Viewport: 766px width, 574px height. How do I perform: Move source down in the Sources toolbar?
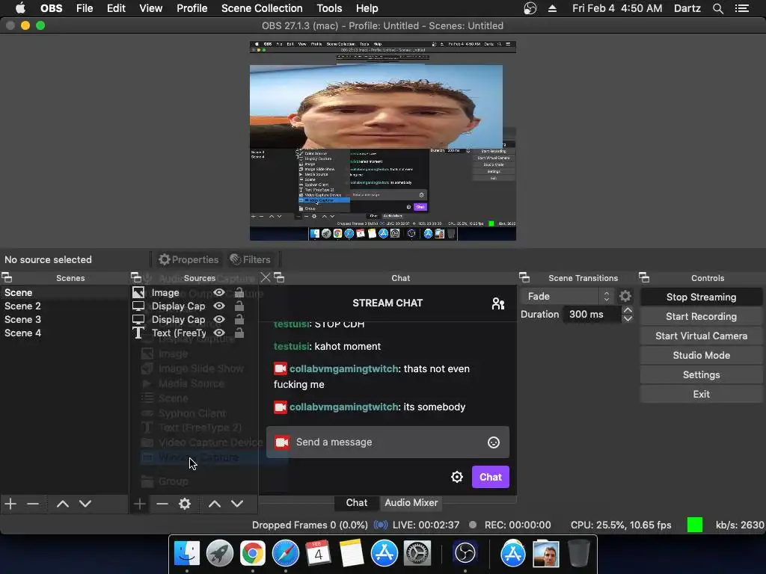click(237, 504)
